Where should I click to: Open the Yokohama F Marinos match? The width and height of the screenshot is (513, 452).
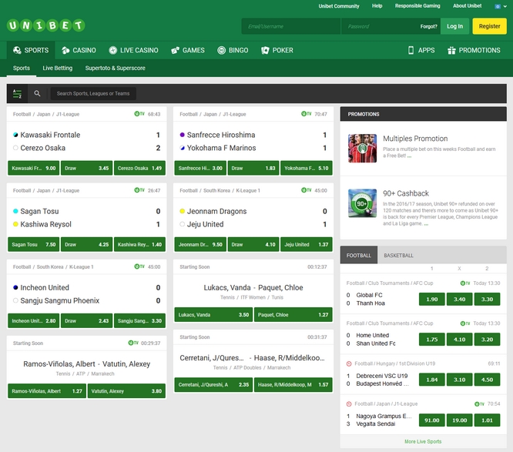point(221,148)
